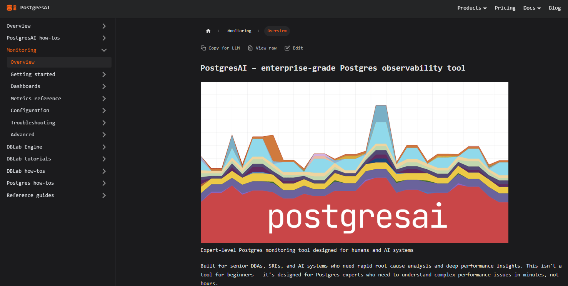Open the top-level Overview sidebar item

pos(18,26)
